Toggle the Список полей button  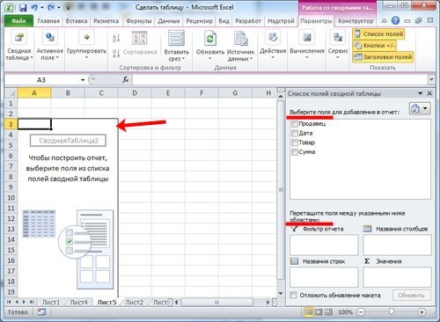pyautogui.click(x=378, y=34)
